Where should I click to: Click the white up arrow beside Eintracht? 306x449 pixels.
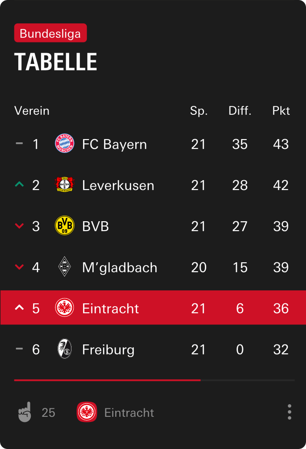19,308
